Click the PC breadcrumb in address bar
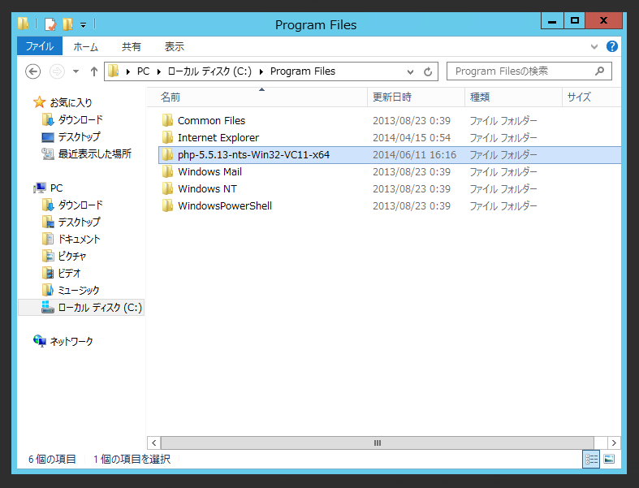The width and height of the screenshot is (639, 488). pos(143,71)
